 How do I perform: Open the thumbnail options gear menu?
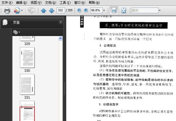(x=16, y=32)
